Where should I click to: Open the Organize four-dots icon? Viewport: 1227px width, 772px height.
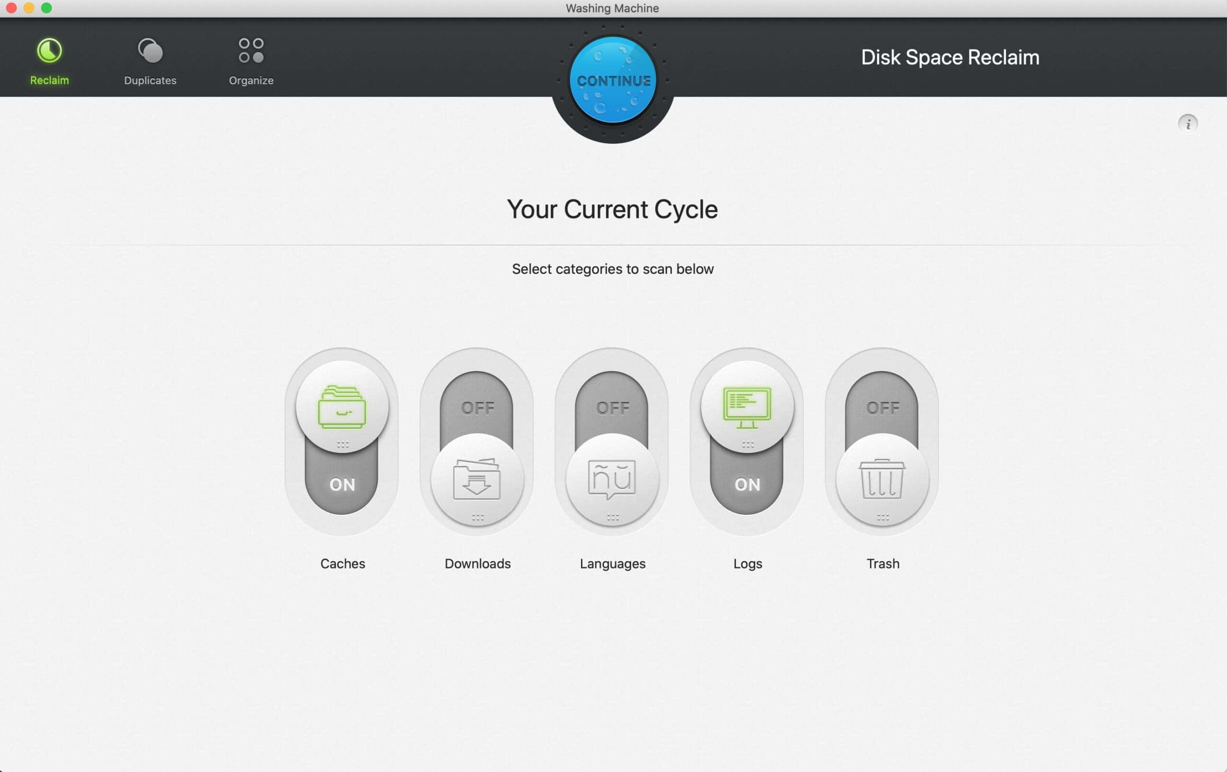[x=251, y=51]
